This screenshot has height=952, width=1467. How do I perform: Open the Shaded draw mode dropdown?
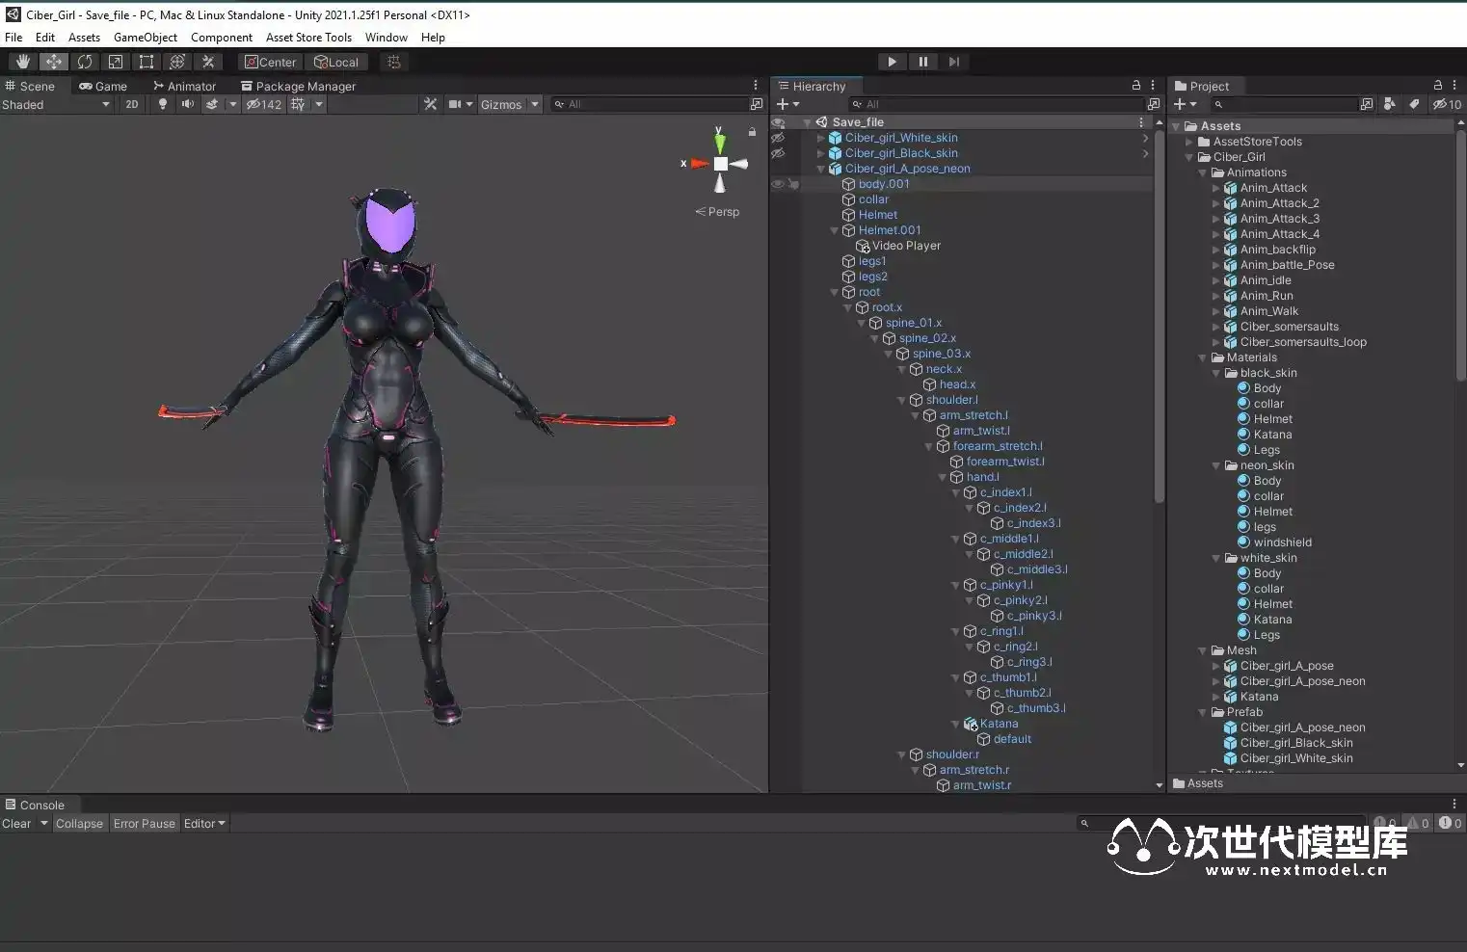[x=56, y=104]
